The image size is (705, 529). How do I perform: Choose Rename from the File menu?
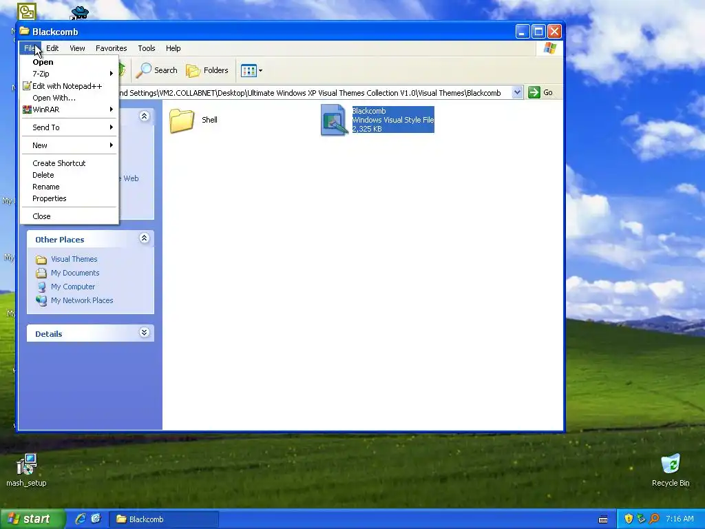tap(70, 187)
